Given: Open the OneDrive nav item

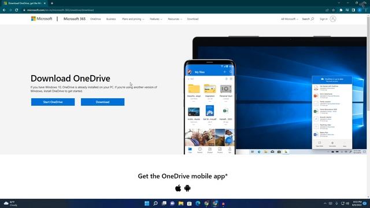Looking at the screenshot, I should (95, 19).
